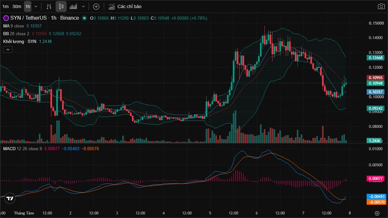Click the 0.12668 upper band price label

(x=375, y=57)
